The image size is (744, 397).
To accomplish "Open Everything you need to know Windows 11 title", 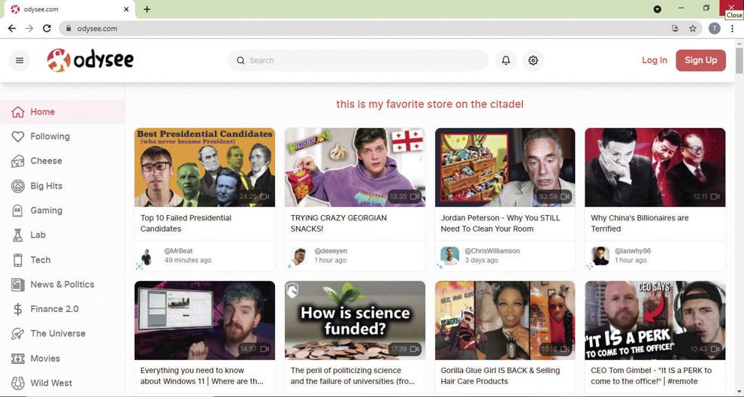I will 201,376.
